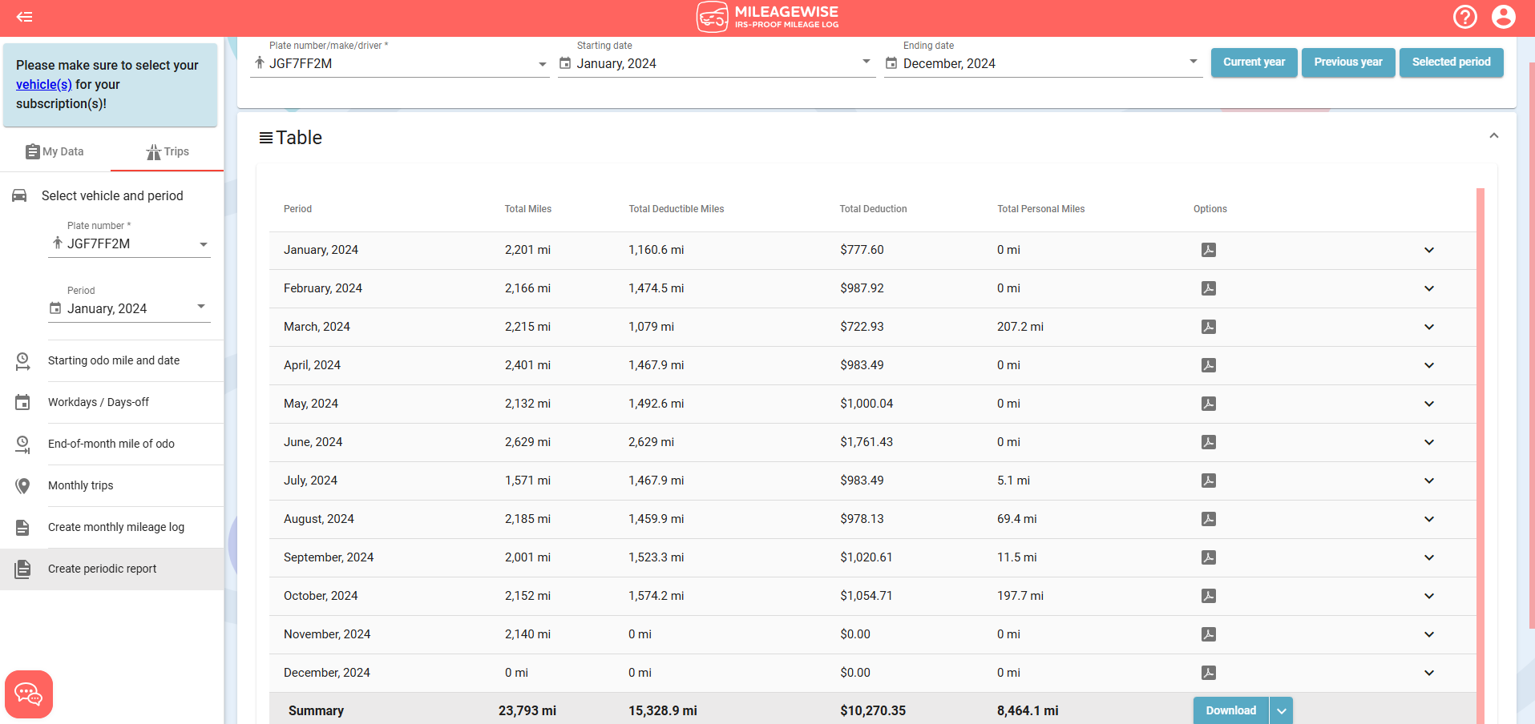Switch to the My Data tab
This screenshot has width=1535, height=724.
(x=55, y=151)
